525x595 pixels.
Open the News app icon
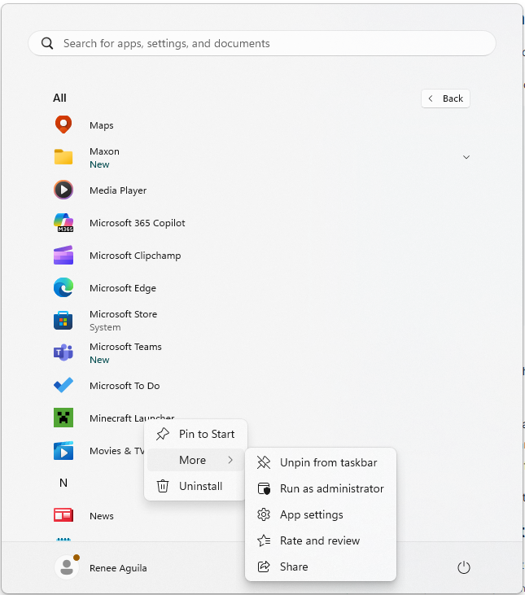(63, 516)
